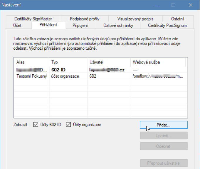The height and width of the screenshot is (169, 200).
Task: Open Certifikáty PostSignum tab
Action: [167, 26]
